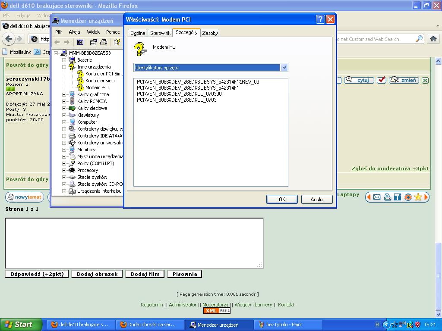Click the Device Manager back arrow icon
Screen dimensions: 442x331
[57, 42]
